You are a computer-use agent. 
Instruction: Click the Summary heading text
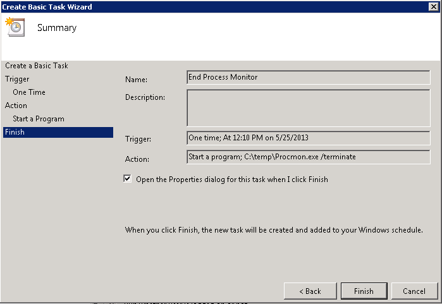point(57,28)
